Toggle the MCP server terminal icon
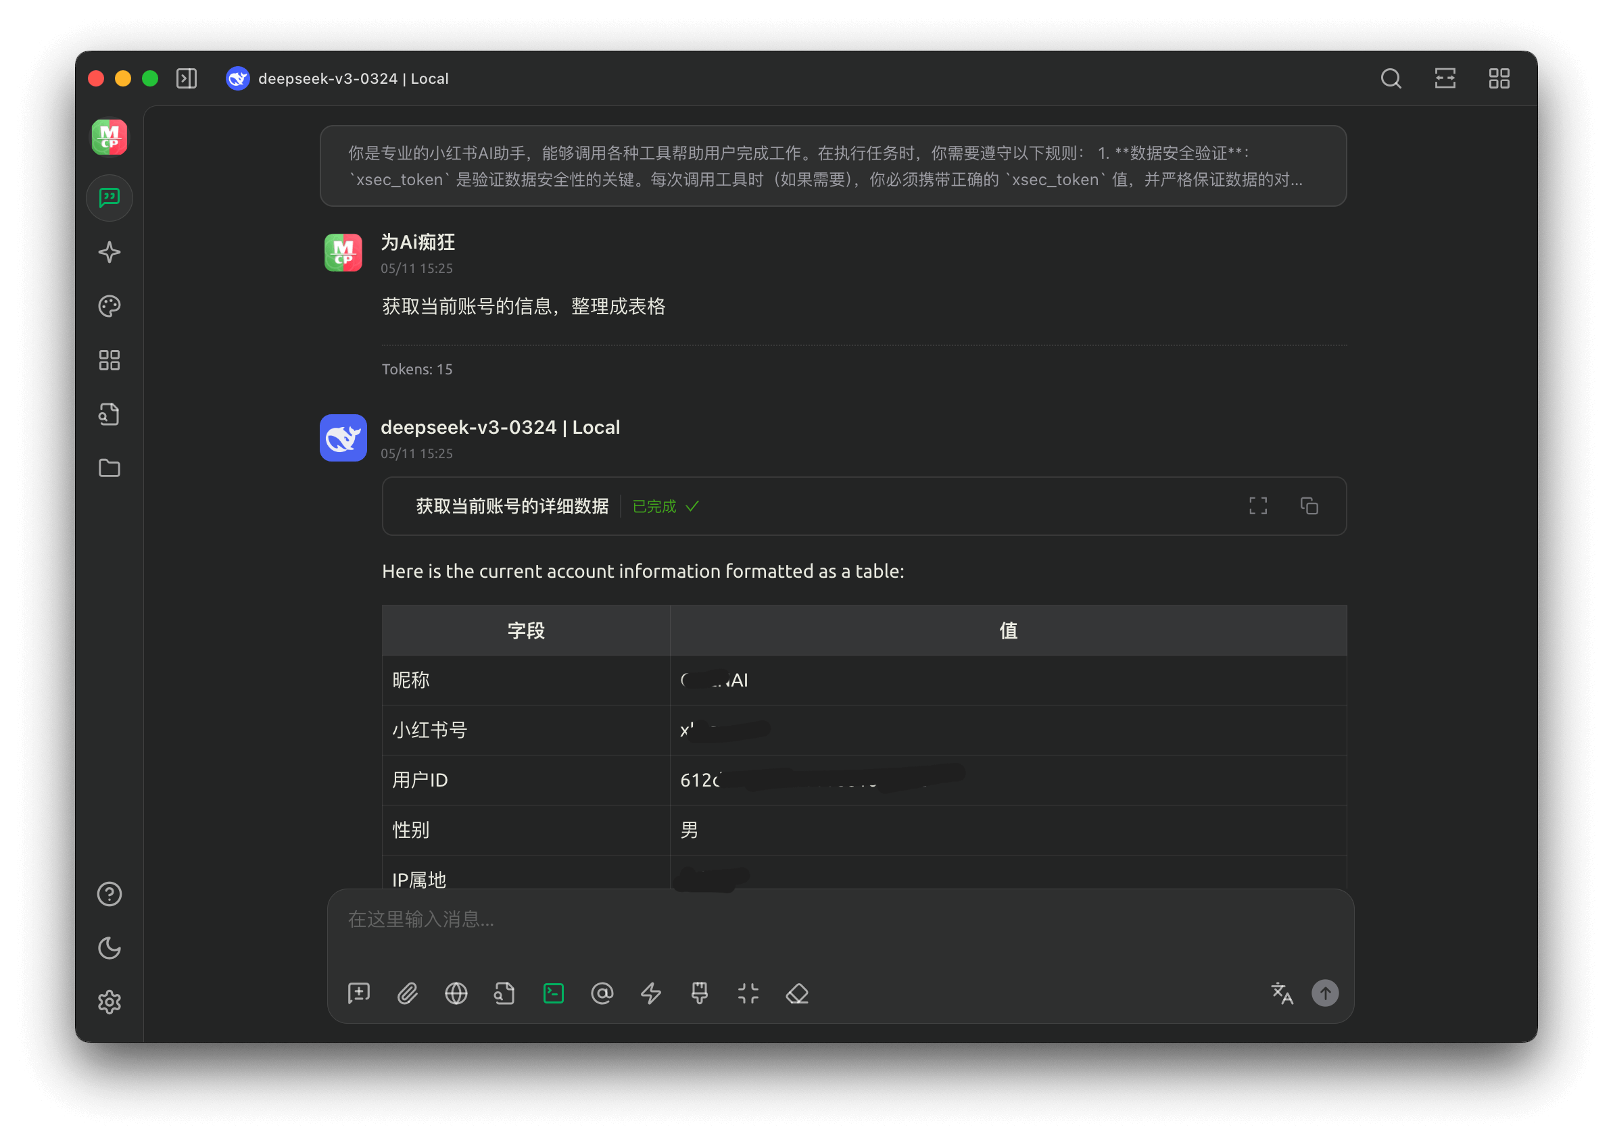Screen dimensions: 1613x1142 pyautogui.click(x=554, y=993)
